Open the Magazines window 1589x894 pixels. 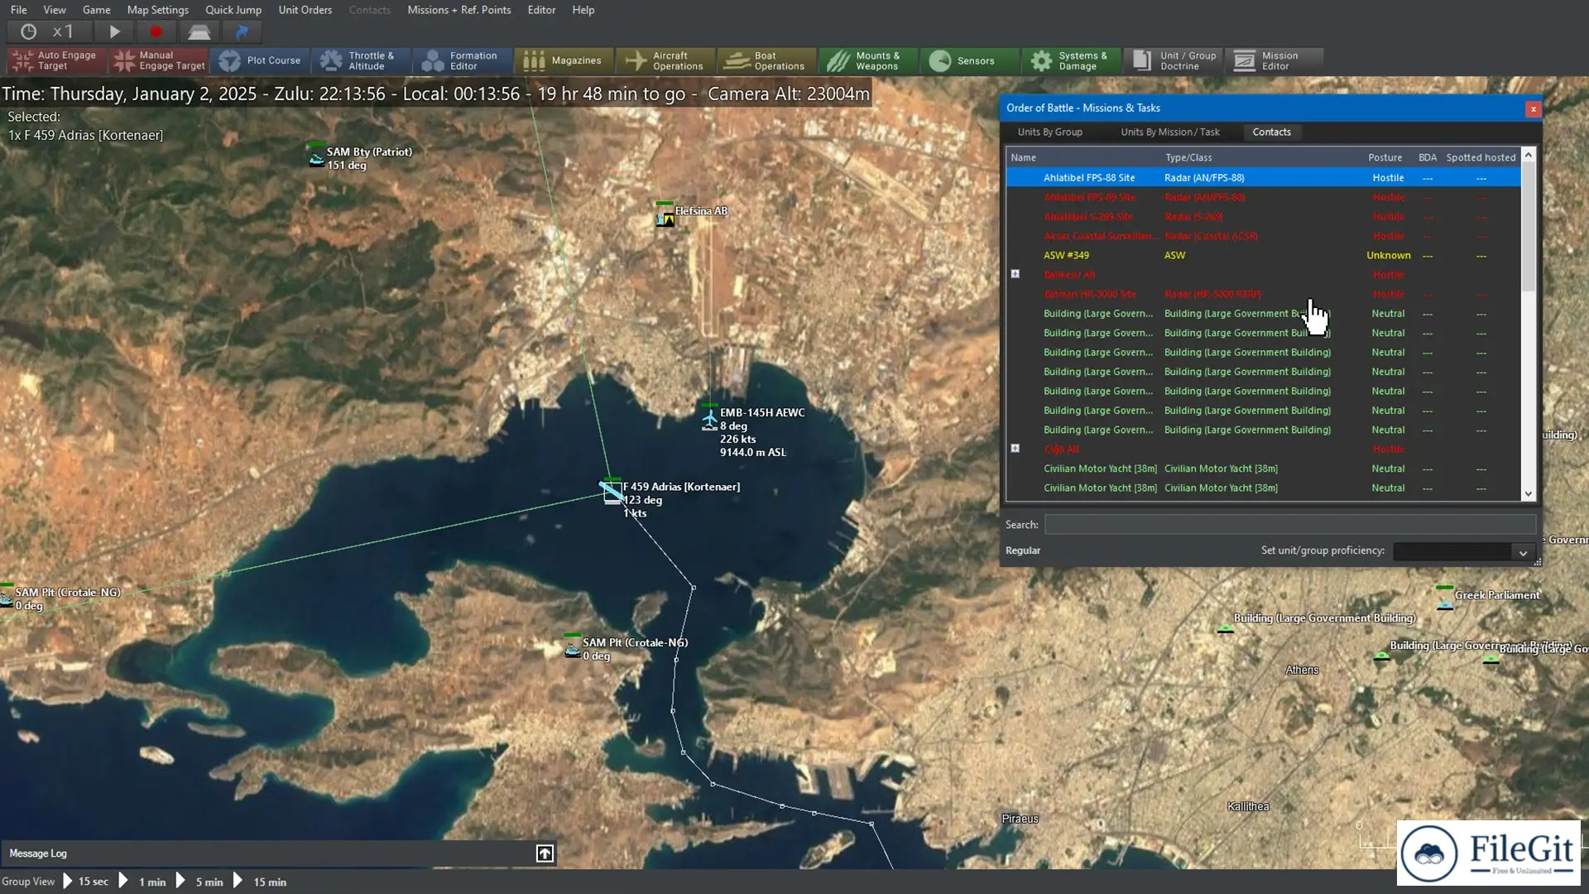point(564,60)
